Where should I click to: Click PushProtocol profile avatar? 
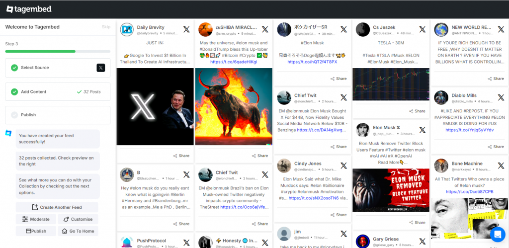point(127,242)
